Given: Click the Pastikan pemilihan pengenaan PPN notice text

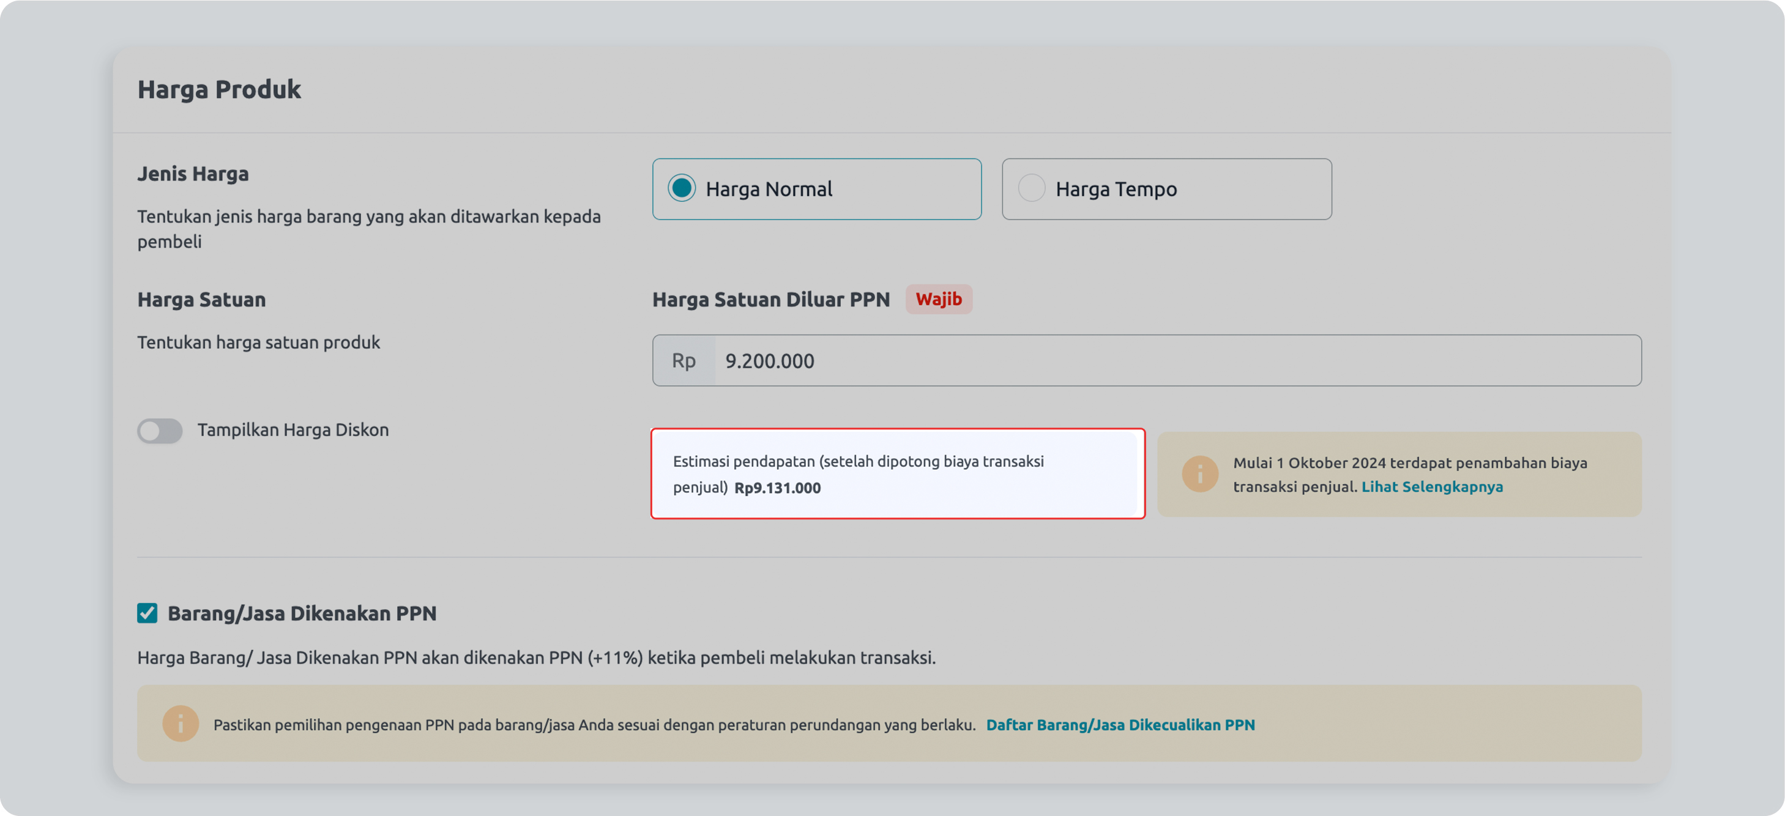Looking at the screenshot, I should pyautogui.click(x=594, y=725).
